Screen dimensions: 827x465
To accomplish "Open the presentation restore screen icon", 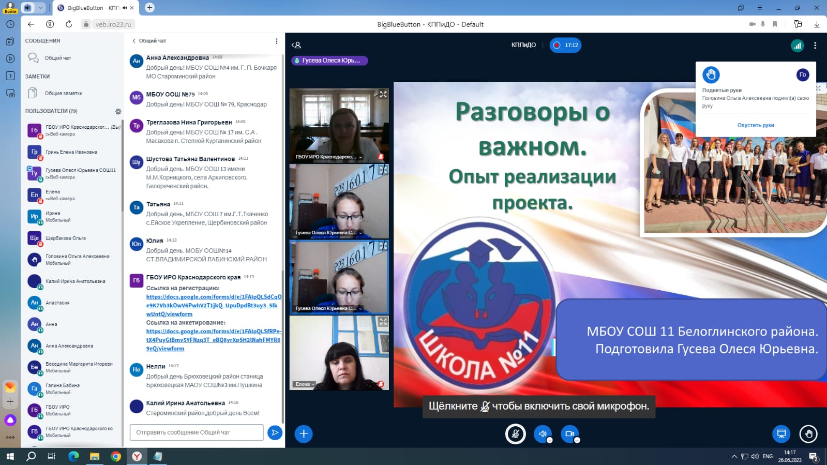I will click(x=781, y=434).
